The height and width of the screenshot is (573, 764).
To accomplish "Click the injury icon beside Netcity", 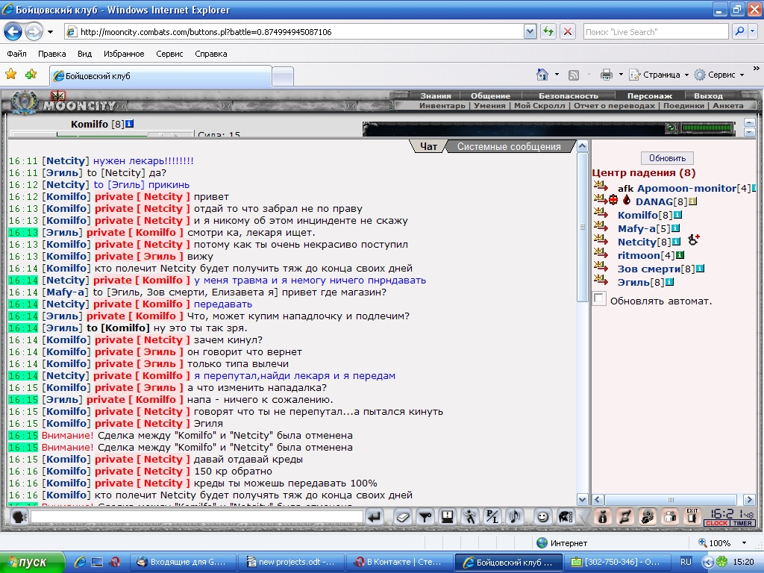I will [x=694, y=239].
